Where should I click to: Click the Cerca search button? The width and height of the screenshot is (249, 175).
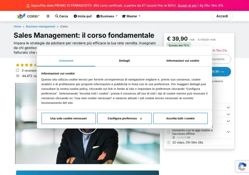click(61, 16)
